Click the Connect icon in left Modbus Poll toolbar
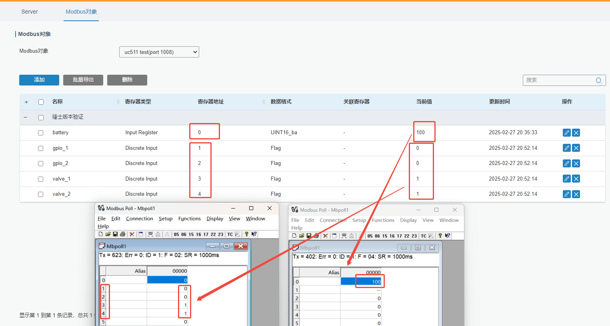The height and width of the screenshot is (326, 610). tap(150, 235)
